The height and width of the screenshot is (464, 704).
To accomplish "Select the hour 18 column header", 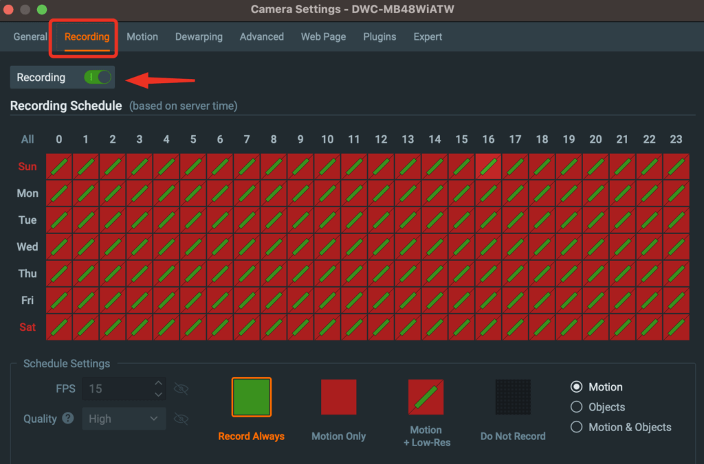I will 542,139.
